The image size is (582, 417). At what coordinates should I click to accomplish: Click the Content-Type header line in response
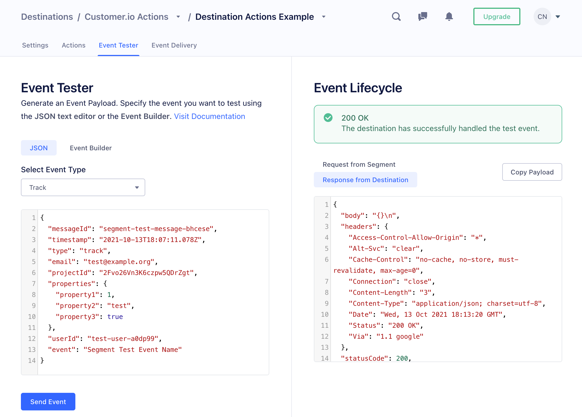(x=447, y=303)
